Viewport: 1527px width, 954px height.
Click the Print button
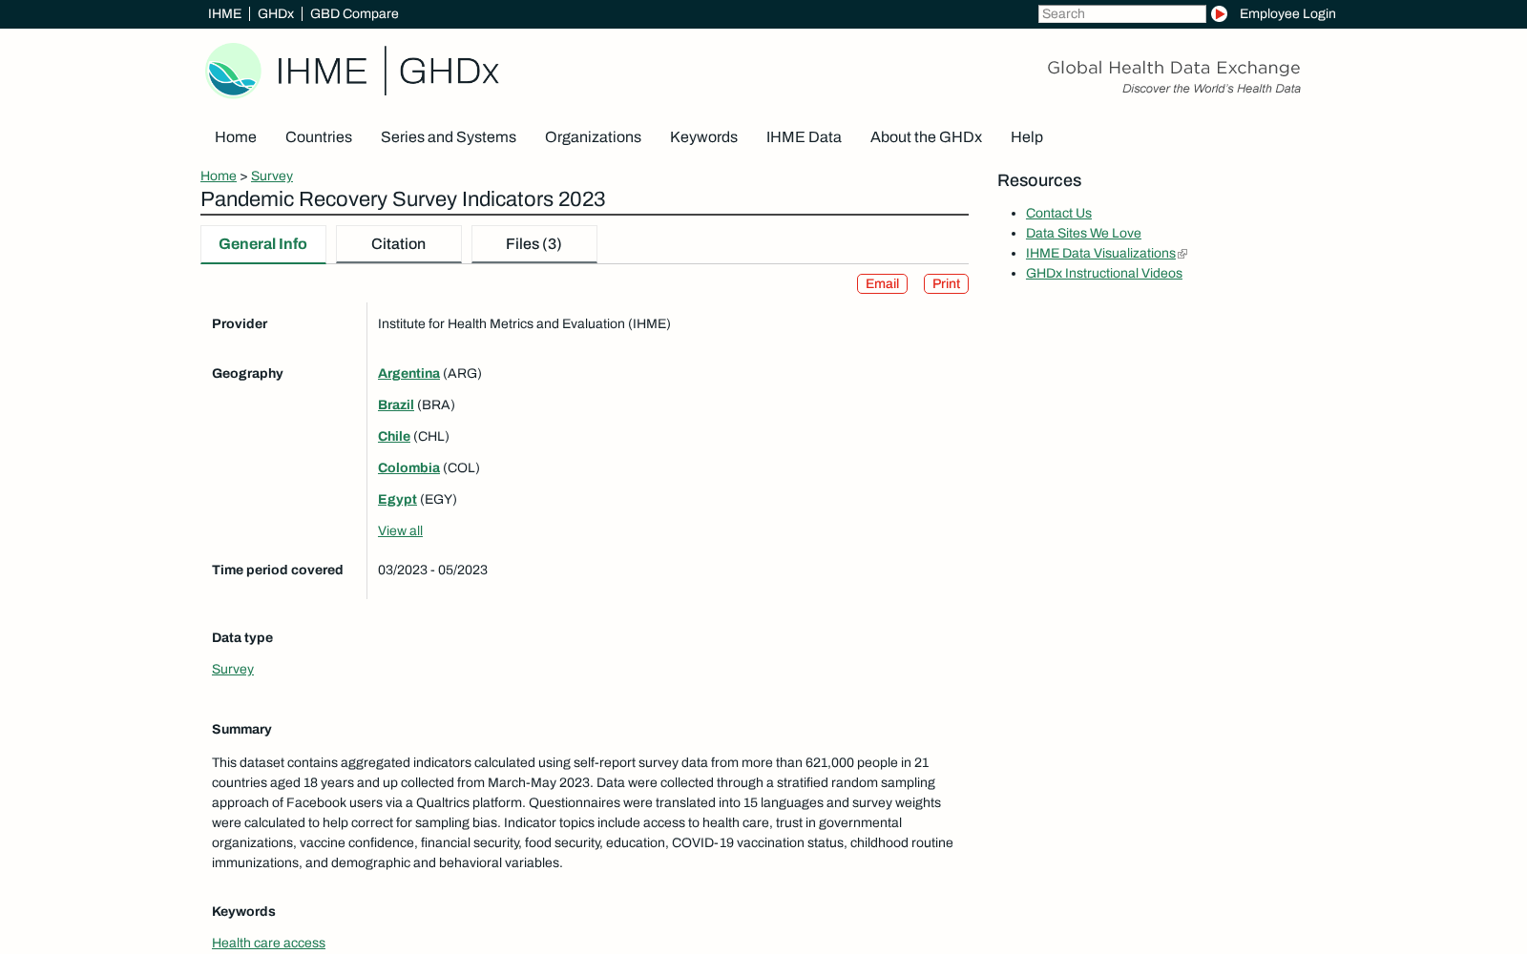[x=946, y=284]
